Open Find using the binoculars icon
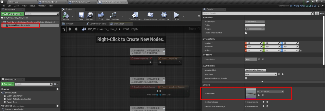Image resolution: width=325 pixels, height=111 pixels. pyautogui.click(x=101, y=15)
